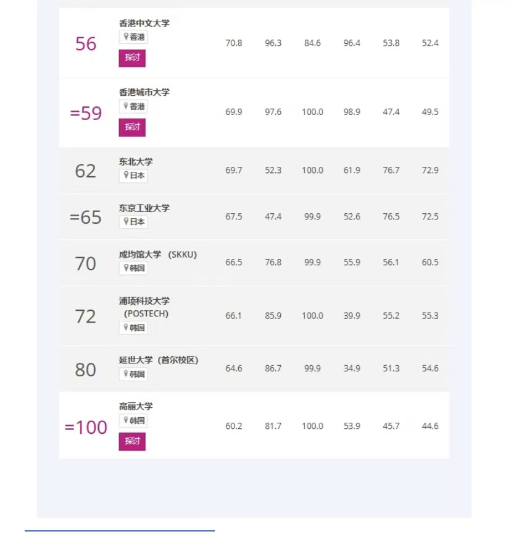511x542 pixels.
Task: Select the =100 rank number
Action: coord(86,427)
